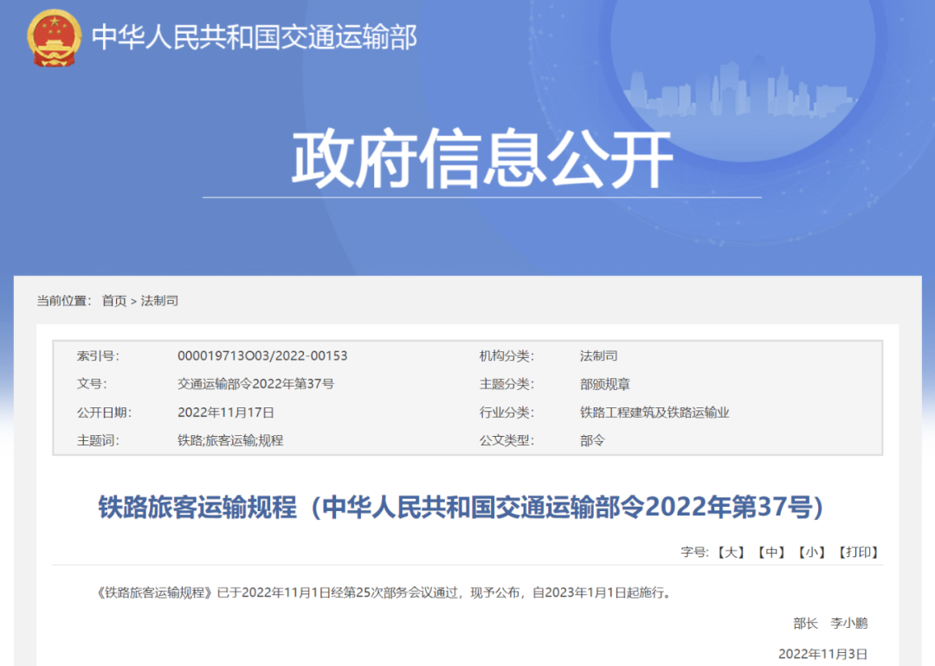Image resolution: width=935 pixels, height=666 pixels.
Task: Click the 字号 label
Action: [x=694, y=552]
